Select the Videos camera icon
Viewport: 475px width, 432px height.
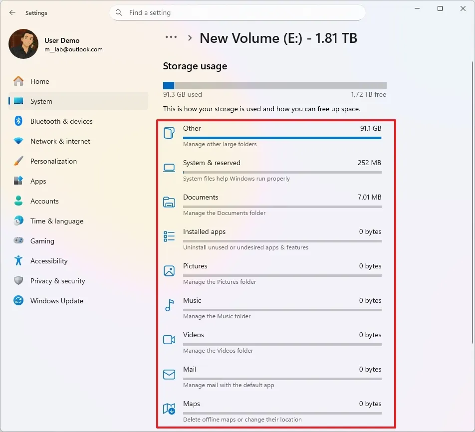[x=170, y=339]
